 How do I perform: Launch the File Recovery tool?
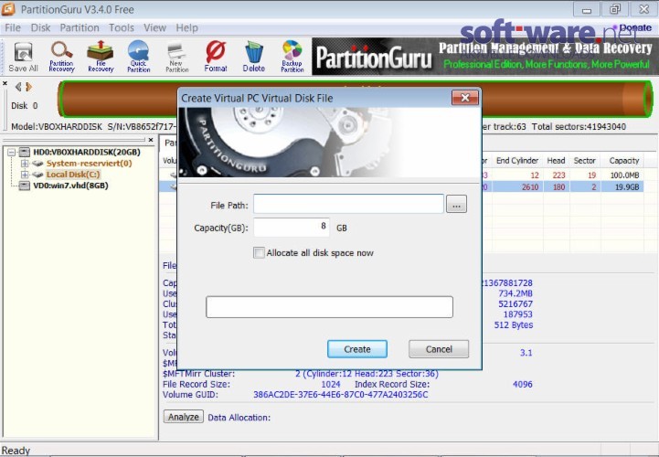point(101,57)
